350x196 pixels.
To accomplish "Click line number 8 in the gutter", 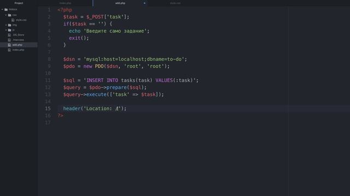I will click(49, 59).
